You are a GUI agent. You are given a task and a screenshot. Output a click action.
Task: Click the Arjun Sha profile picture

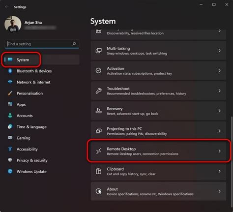[13, 24]
